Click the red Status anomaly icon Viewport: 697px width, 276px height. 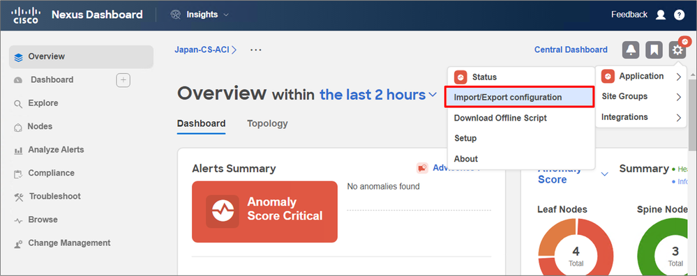coord(460,77)
